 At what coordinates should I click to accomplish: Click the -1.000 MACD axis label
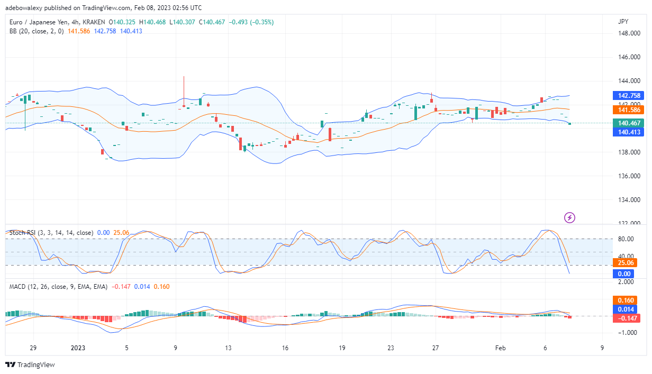point(627,333)
